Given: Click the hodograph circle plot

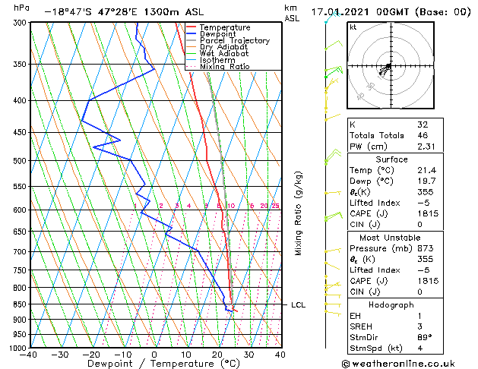Looking at the screenshot, I should [x=388, y=67].
